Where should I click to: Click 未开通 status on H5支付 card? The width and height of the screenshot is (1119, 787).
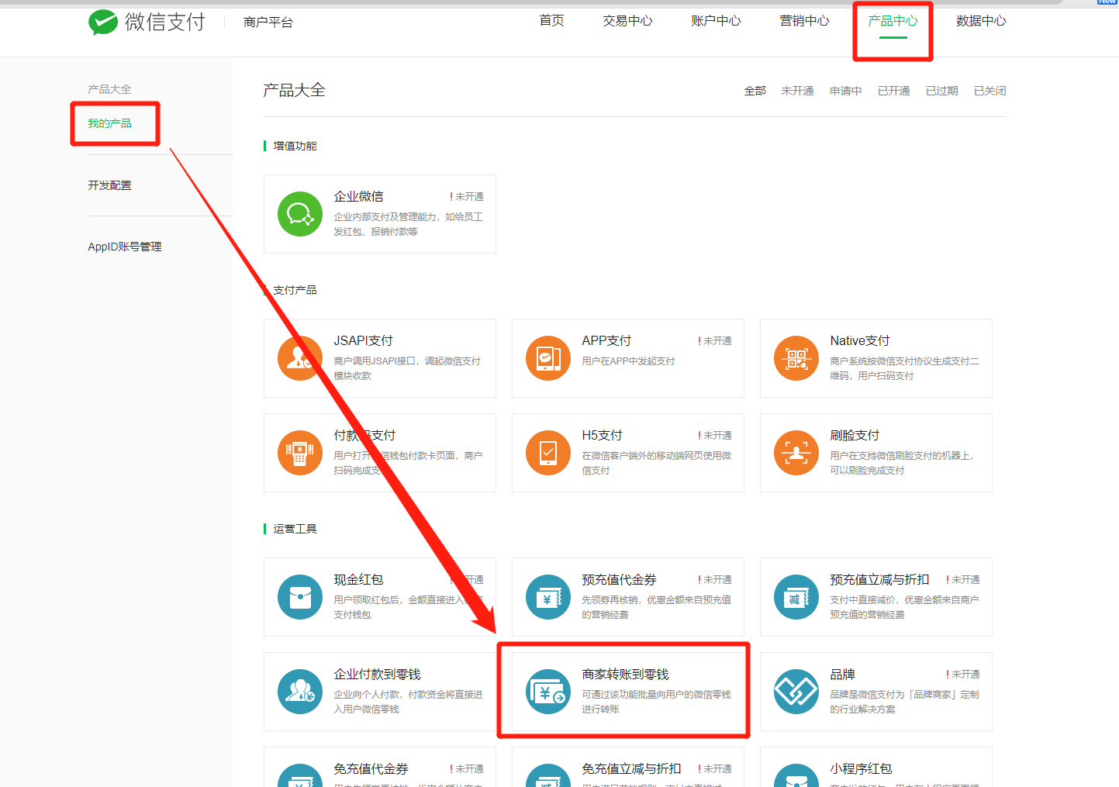pyautogui.click(x=715, y=436)
